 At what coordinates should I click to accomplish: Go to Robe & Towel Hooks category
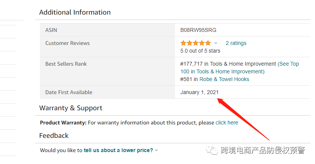coord(224,79)
